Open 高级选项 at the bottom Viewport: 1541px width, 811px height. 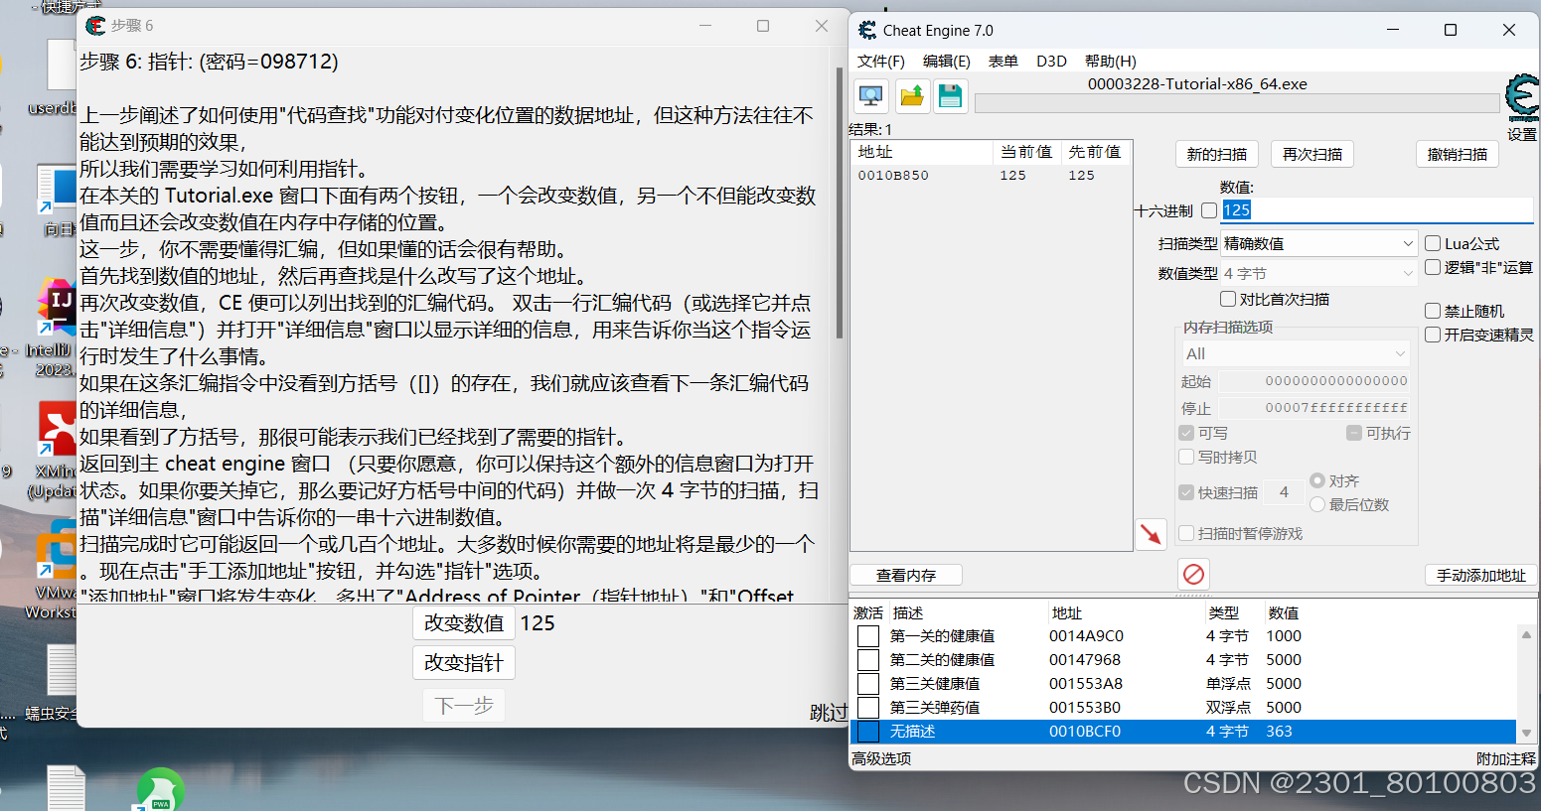click(881, 758)
